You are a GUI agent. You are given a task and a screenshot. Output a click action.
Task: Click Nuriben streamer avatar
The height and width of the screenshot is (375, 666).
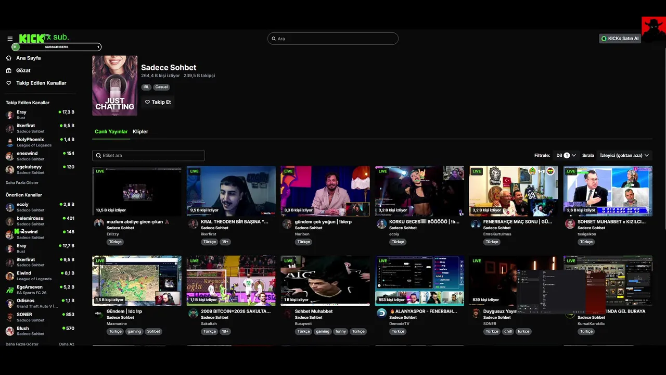click(287, 223)
